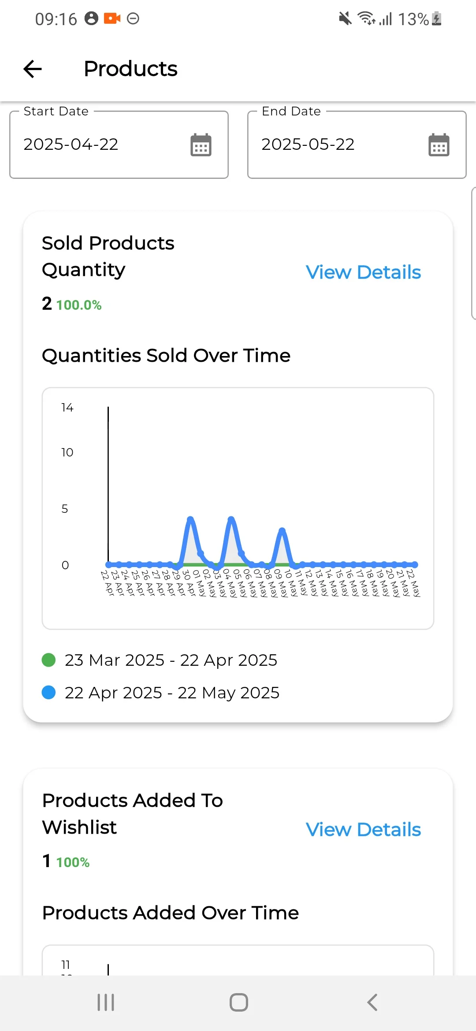Viewport: 476px width, 1031px height.
Task: View Details for Sold Products Quantity
Action: pos(363,272)
